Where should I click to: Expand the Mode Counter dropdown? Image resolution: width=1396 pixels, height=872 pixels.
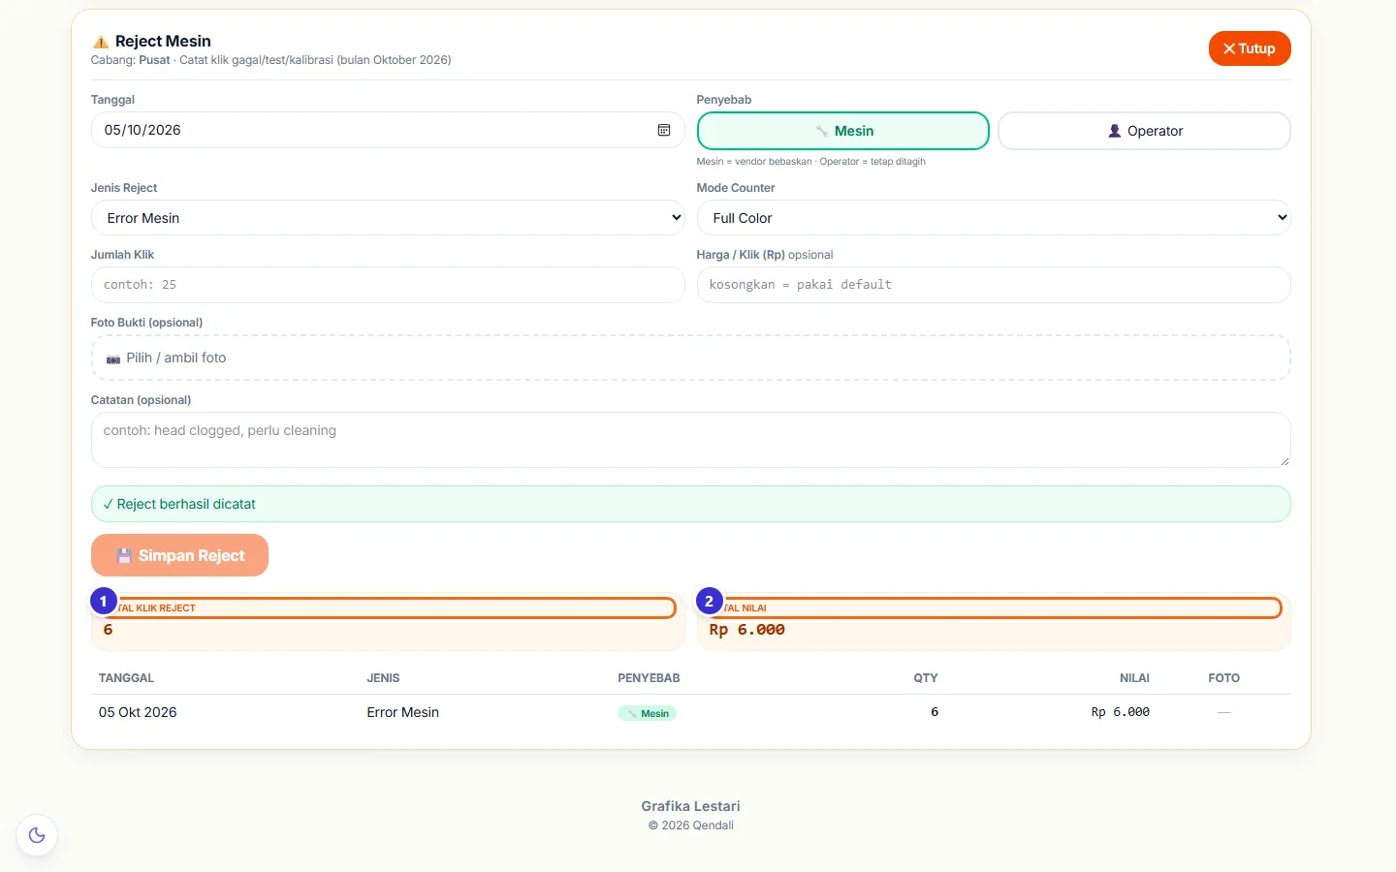click(x=994, y=218)
